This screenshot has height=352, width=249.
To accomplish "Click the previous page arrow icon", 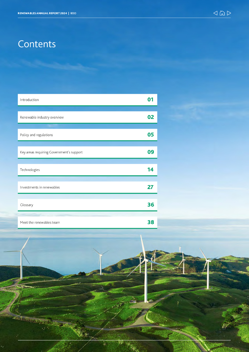I will [215, 13].
